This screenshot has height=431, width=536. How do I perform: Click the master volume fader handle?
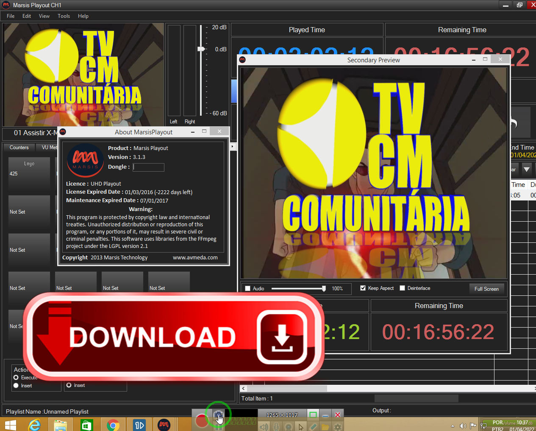pyautogui.click(x=201, y=49)
